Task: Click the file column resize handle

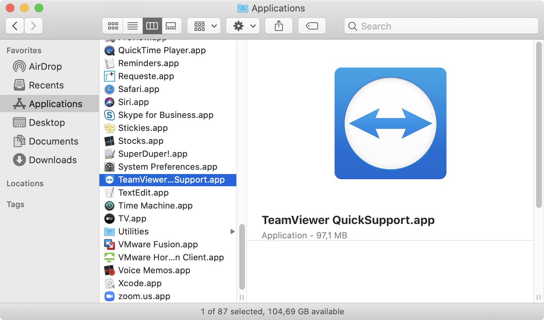Action: 242,297
